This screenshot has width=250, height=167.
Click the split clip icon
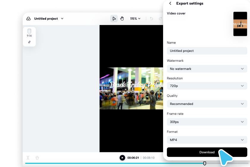(28, 158)
